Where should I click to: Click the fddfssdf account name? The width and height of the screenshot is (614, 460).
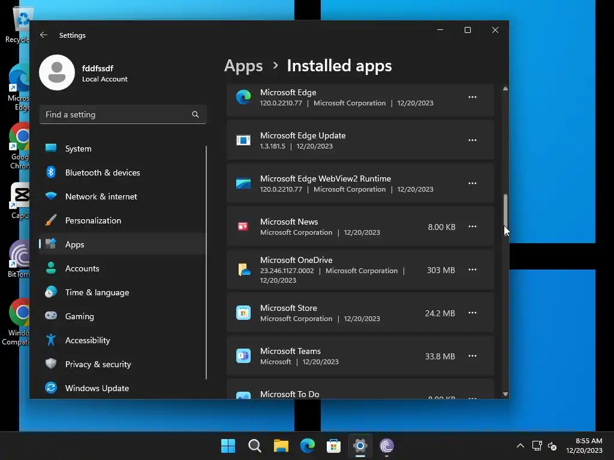(98, 68)
